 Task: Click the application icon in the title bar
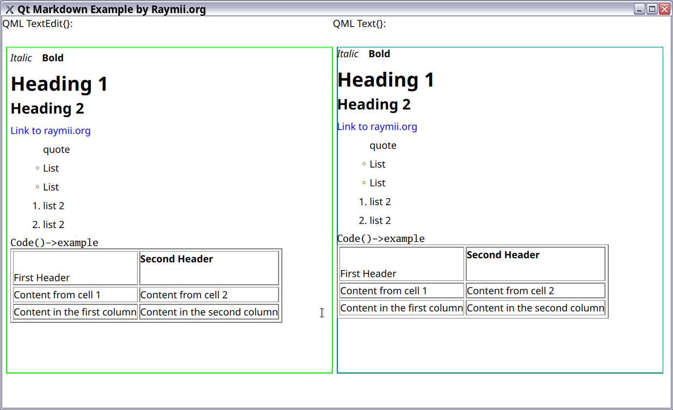tap(9, 9)
